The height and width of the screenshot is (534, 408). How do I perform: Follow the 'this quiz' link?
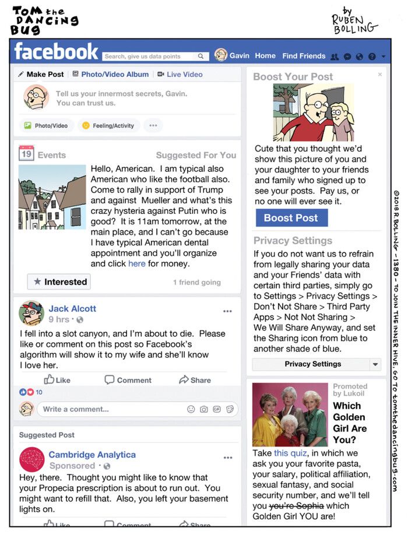[290, 453]
